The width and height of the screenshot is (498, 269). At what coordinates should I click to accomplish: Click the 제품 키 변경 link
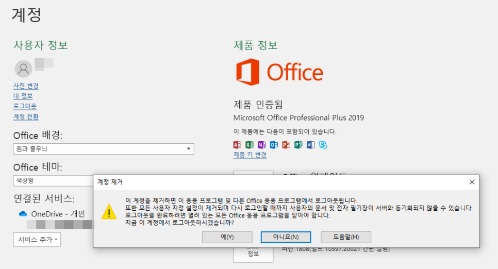click(250, 155)
